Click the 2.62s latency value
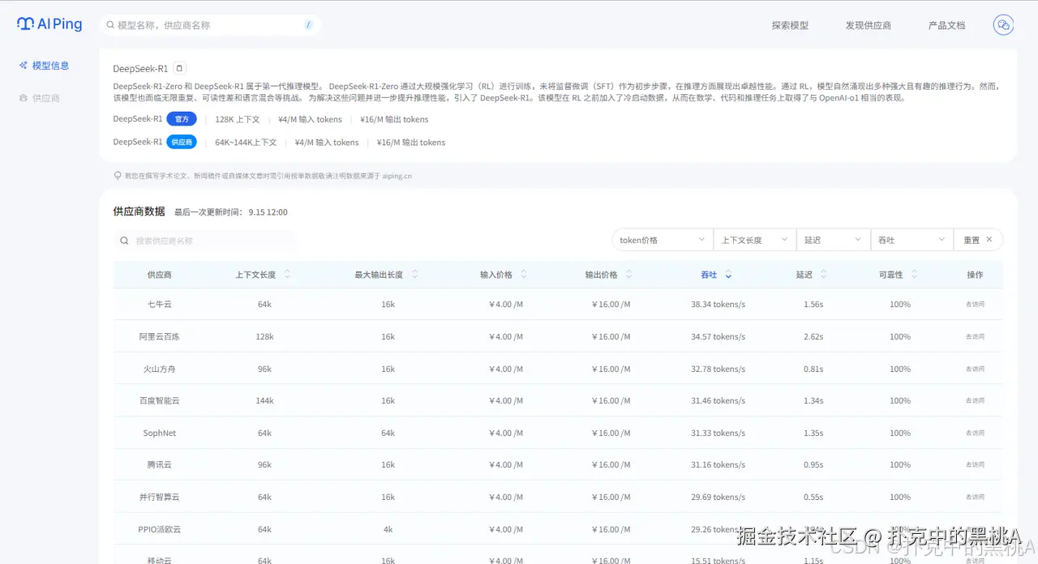The width and height of the screenshot is (1038, 564). click(x=812, y=336)
